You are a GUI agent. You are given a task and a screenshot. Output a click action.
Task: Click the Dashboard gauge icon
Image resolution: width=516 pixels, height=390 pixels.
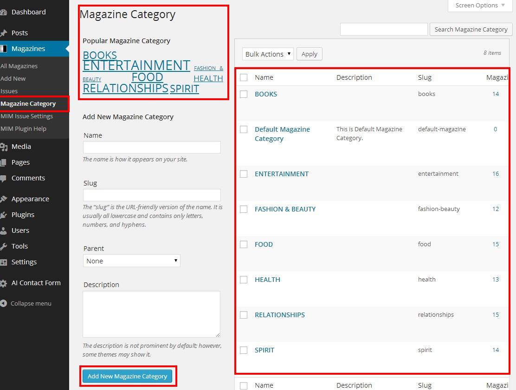[x=3, y=13]
